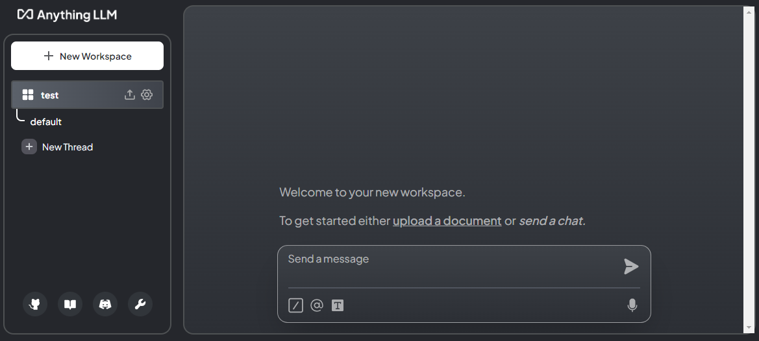Image resolution: width=759 pixels, height=341 pixels.
Task: Open the Discord community icon
Action: pos(105,304)
